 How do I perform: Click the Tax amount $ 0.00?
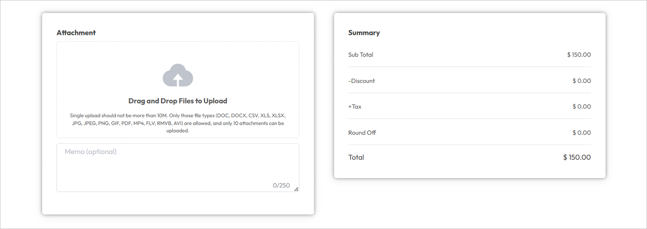pyautogui.click(x=582, y=107)
